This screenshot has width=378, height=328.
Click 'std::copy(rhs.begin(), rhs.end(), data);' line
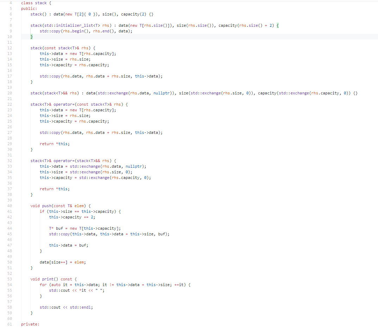[86, 31]
